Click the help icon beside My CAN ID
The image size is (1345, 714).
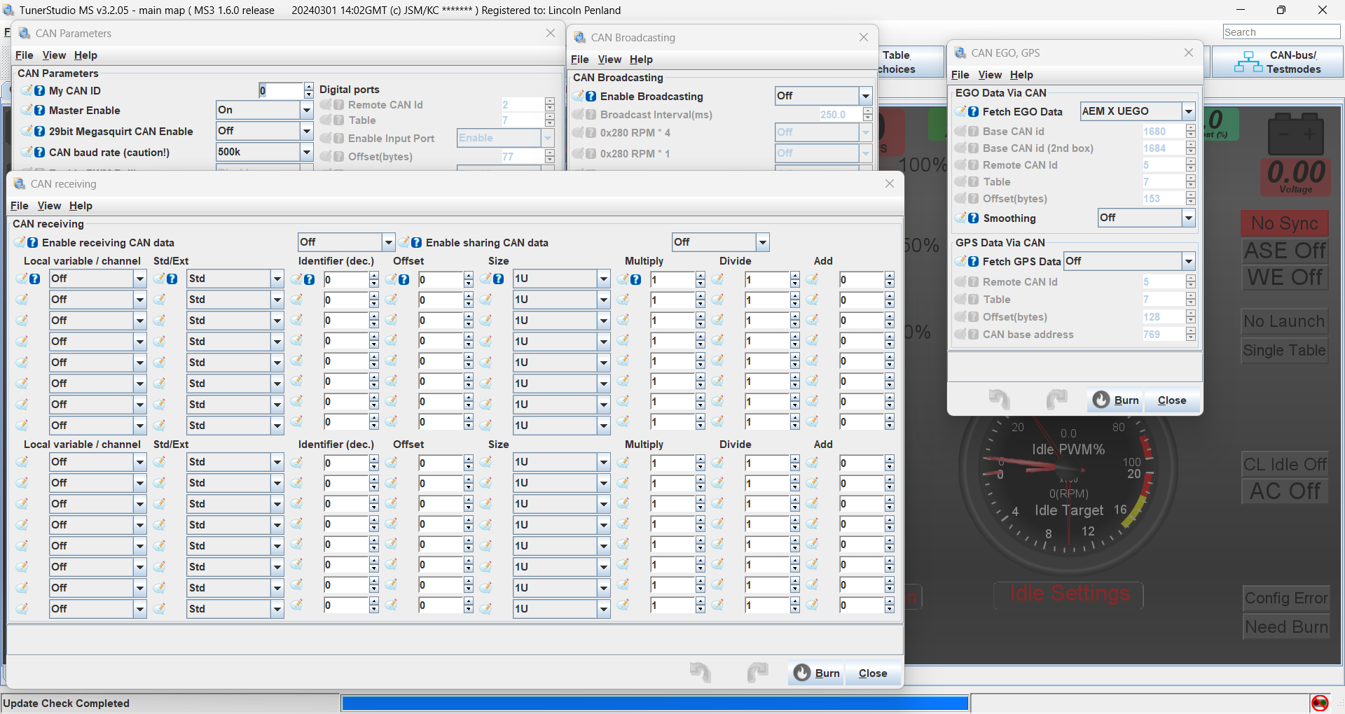tap(40, 91)
